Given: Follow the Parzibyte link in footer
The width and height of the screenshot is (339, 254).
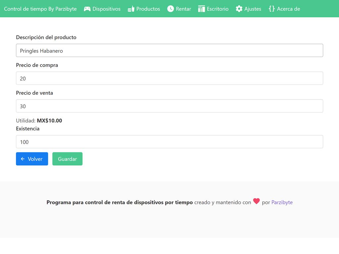Looking at the screenshot, I should [x=282, y=202].
